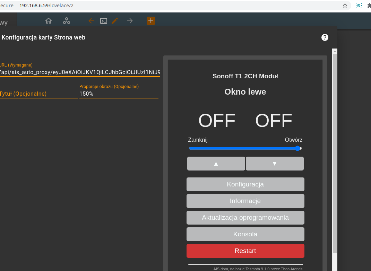Click the Konfiguracja karty Strona web title

pyautogui.click(x=43, y=37)
